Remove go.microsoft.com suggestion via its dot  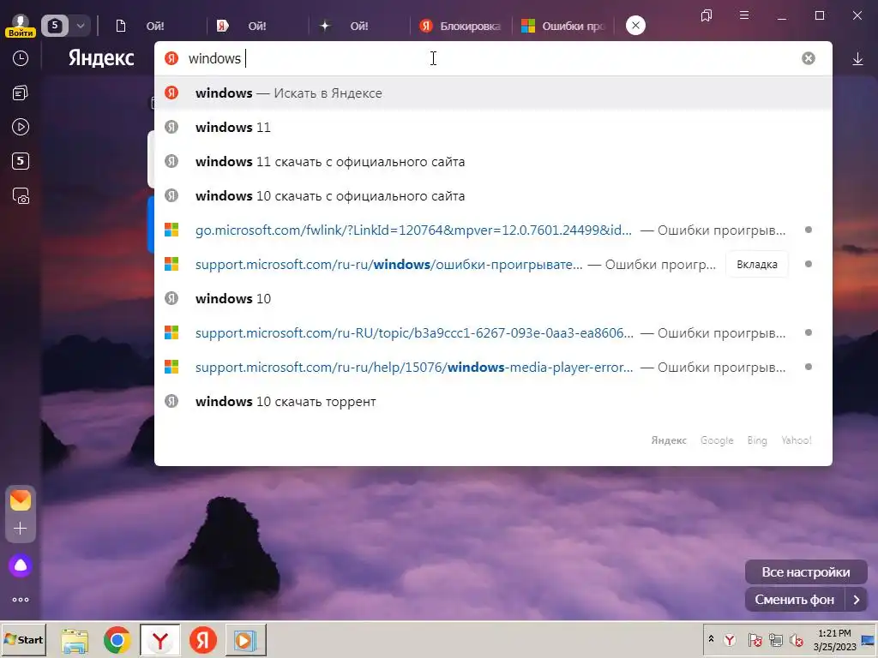[x=808, y=230]
